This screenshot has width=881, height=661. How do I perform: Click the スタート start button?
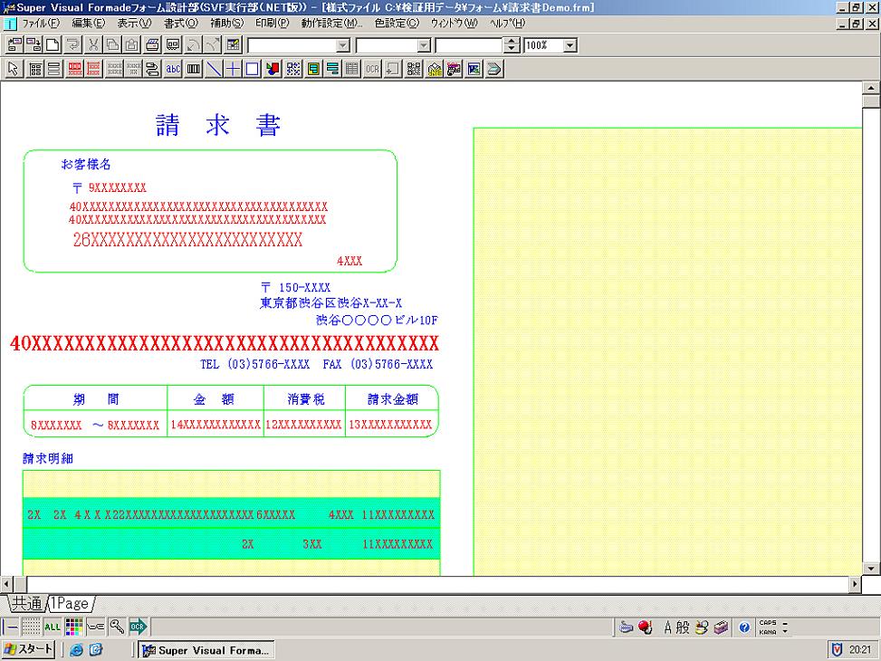coord(28,650)
